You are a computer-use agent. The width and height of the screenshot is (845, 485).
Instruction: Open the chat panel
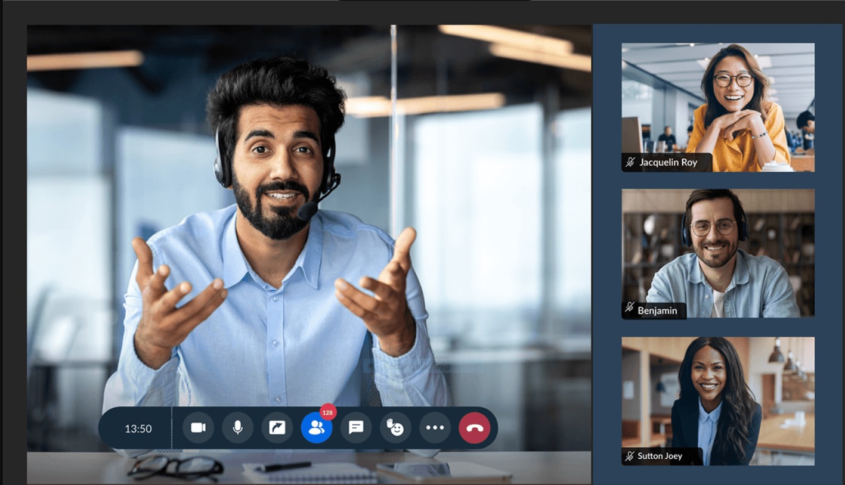click(355, 427)
